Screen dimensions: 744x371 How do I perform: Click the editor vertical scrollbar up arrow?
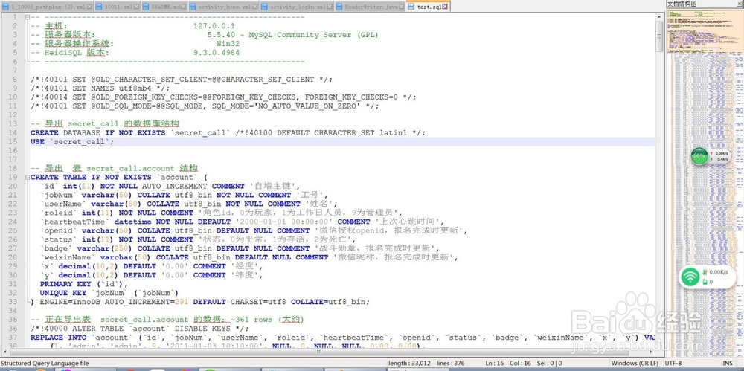(659, 16)
